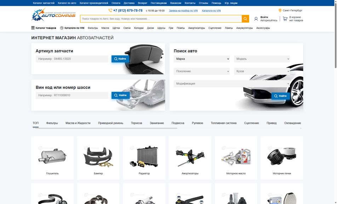337x204 pixels.
Task: Expand the Марка dropdown
Action: click(x=202, y=59)
